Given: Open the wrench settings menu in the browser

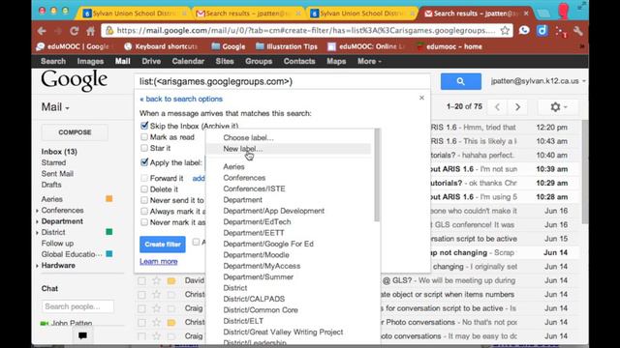Looking at the screenshot, I should tap(577, 31).
